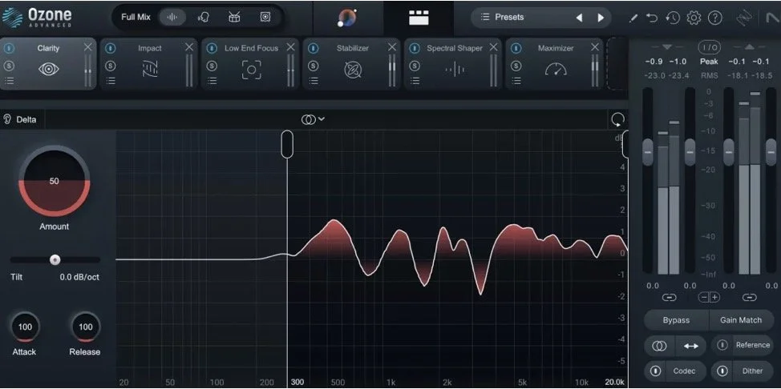Click the Maximizer gauge module icon

click(x=556, y=69)
